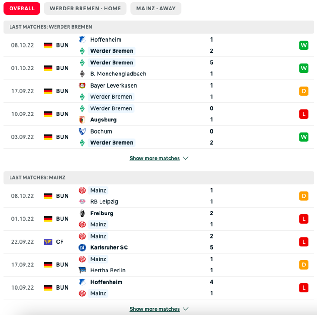Viewport: 317px width, 315px height.
Task: Click orange D badge for RB Leipzig match
Action: (x=304, y=196)
